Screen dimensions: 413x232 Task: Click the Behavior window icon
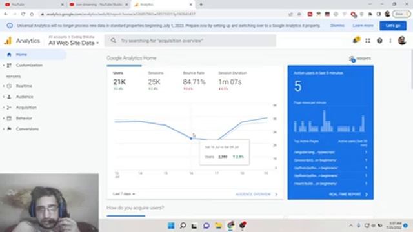pos(9,119)
